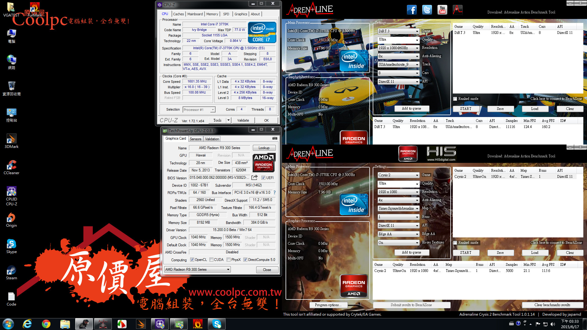Image resolution: width=587 pixels, height=330 pixels.
Task: Click Submit results to BenchZone button
Action: tap(411, 305)
